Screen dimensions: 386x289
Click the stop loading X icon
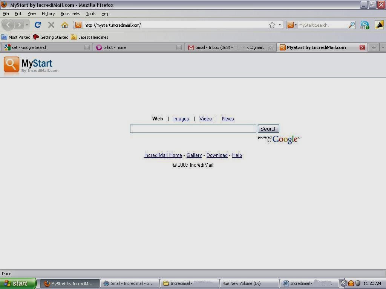tap(51, 25)
